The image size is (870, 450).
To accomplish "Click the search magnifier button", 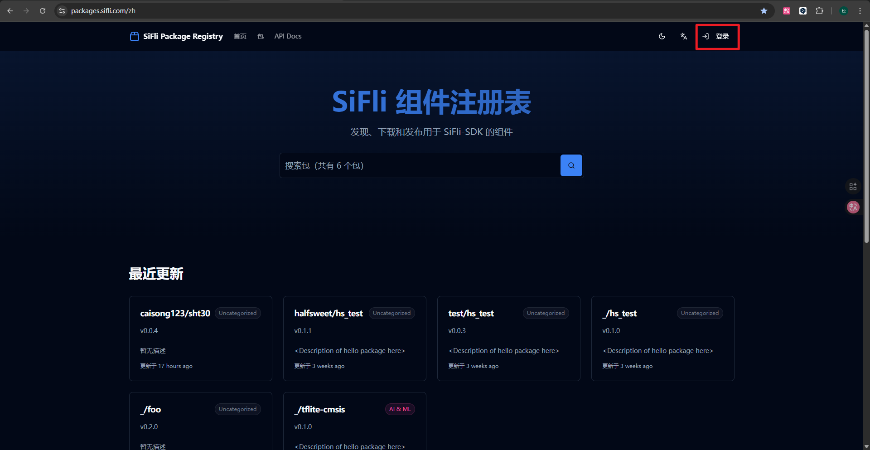I will (x=571, y=165).
